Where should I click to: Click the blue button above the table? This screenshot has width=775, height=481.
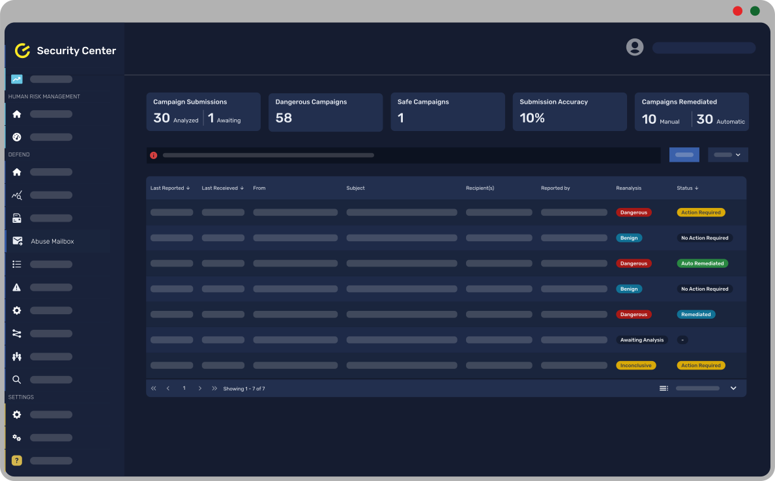(x=684, y=155)
